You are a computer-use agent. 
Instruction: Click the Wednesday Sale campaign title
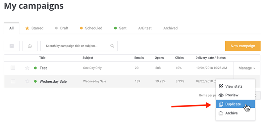coord(53,81)
